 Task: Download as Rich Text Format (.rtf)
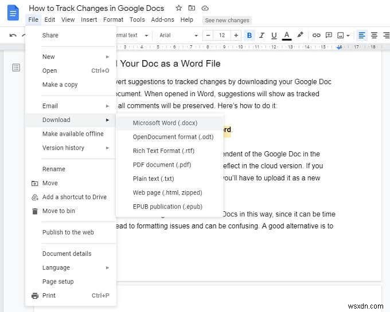[170, 151]
